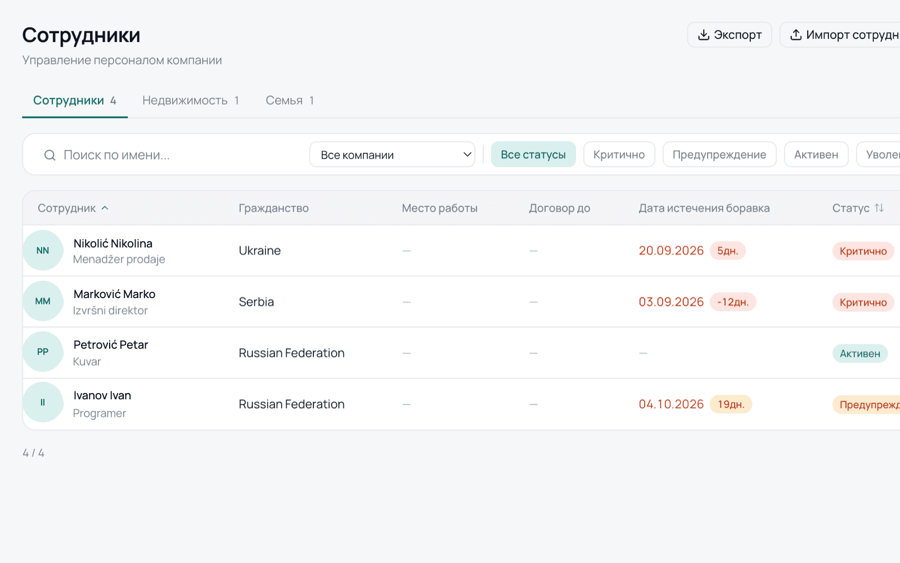Click the date 20.09.2026

[671, 251]
